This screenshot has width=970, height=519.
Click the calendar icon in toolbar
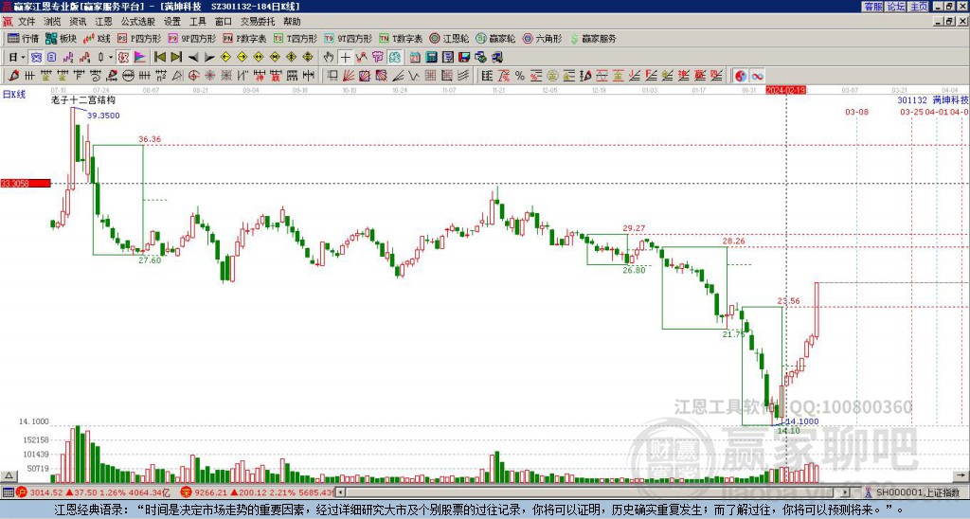click(x=415, y=58)
